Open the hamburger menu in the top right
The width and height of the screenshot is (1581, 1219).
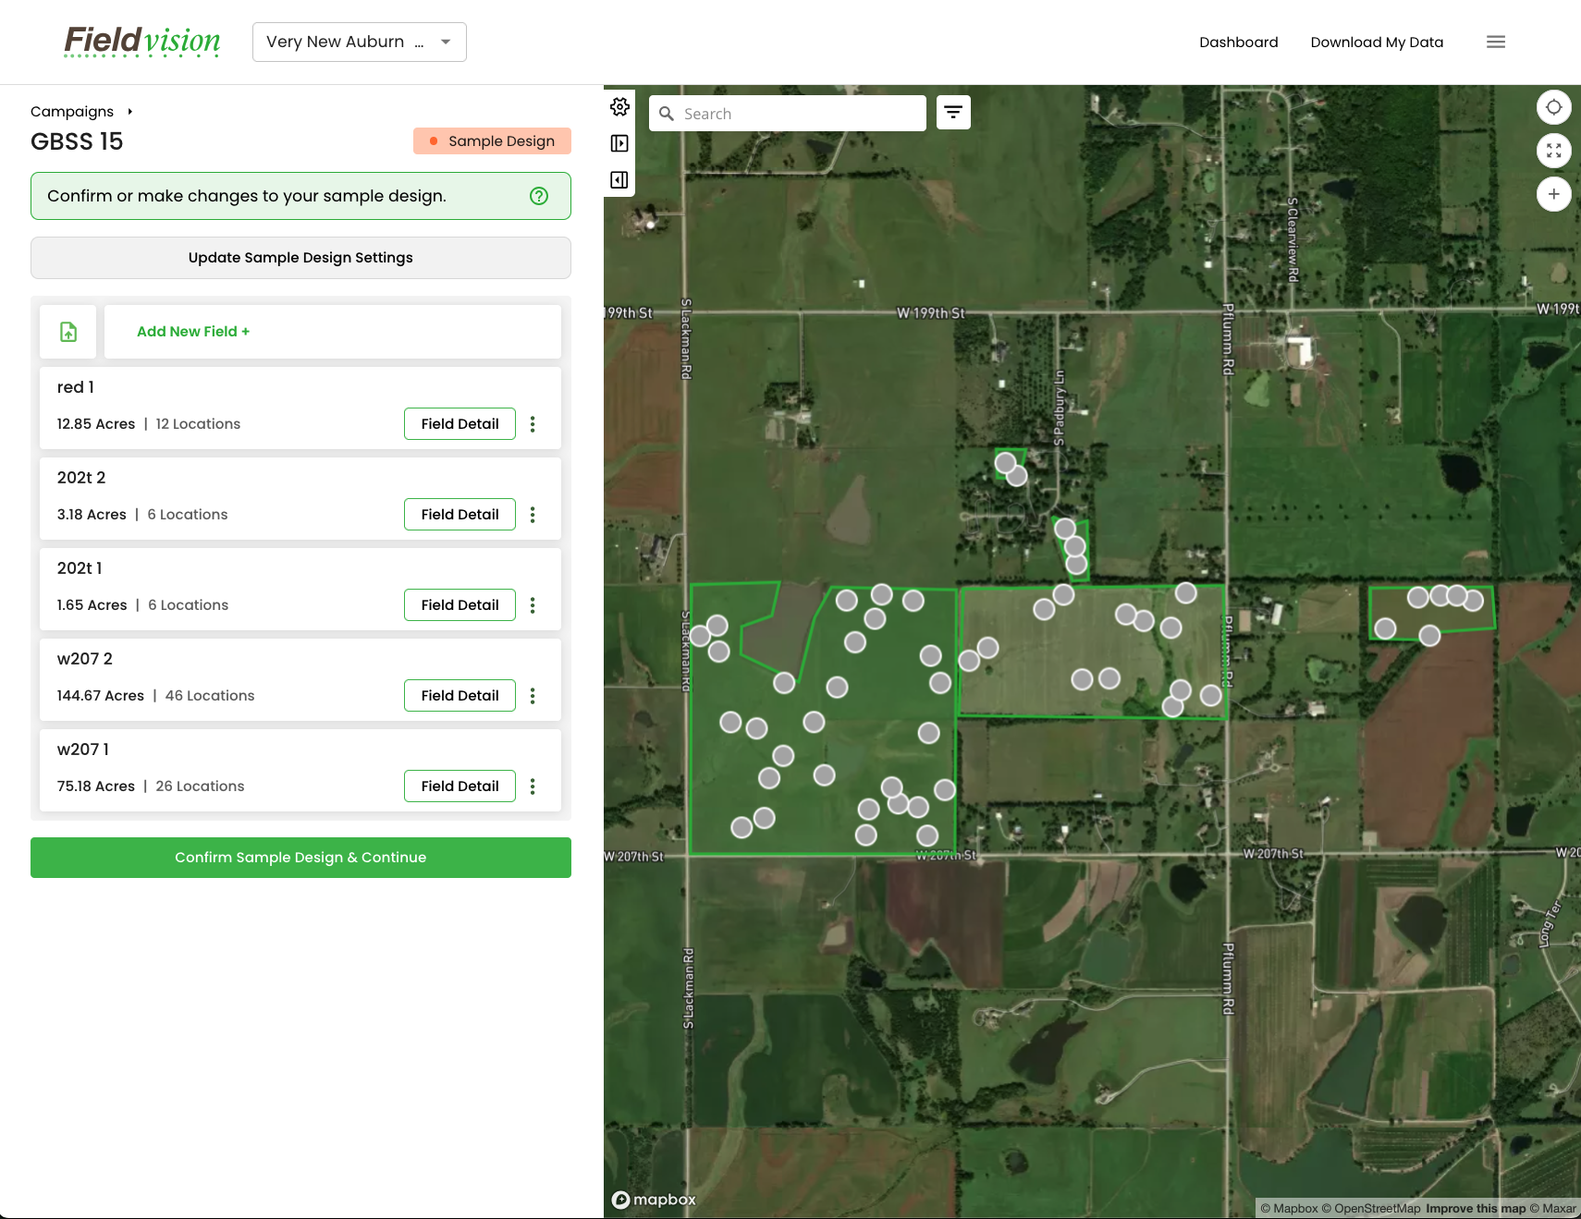coord(1495,42)
